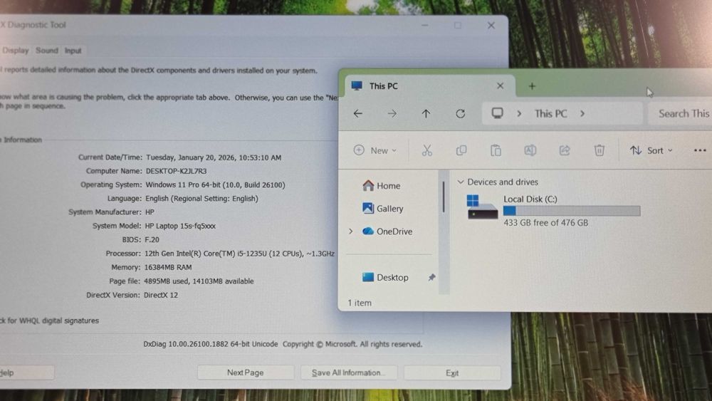Click the This PC breadcrumb in address bar
This screenshot has width=712, height=401.
pos(551,113)
